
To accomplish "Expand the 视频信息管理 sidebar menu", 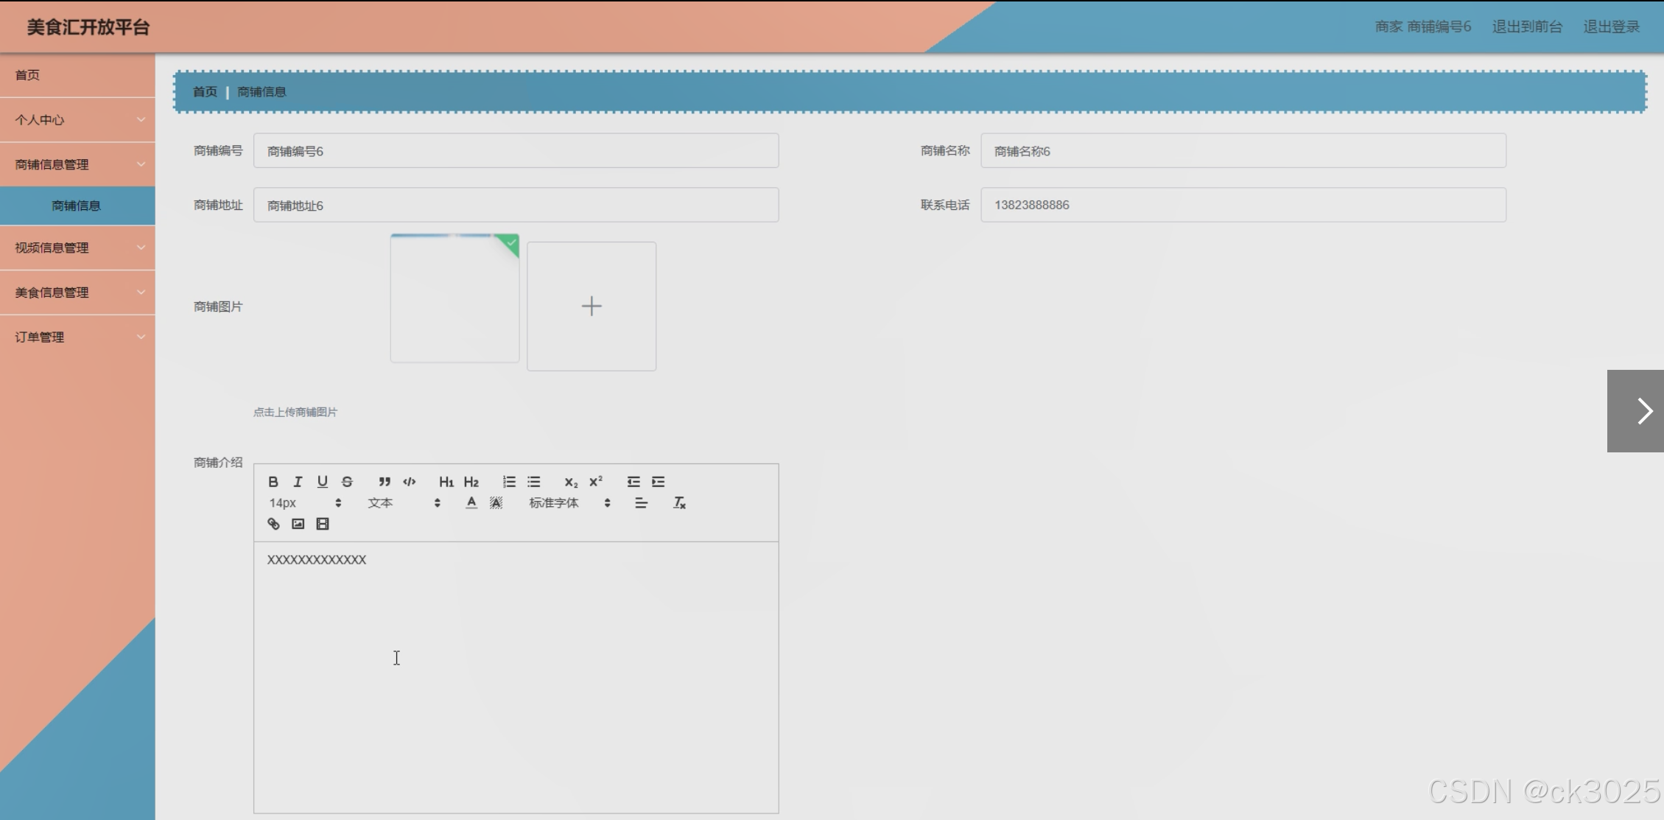I will [x=77, y=248].
